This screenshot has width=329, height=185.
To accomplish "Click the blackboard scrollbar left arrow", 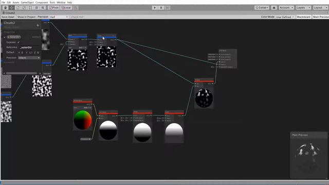I will [x=4, y=73].
